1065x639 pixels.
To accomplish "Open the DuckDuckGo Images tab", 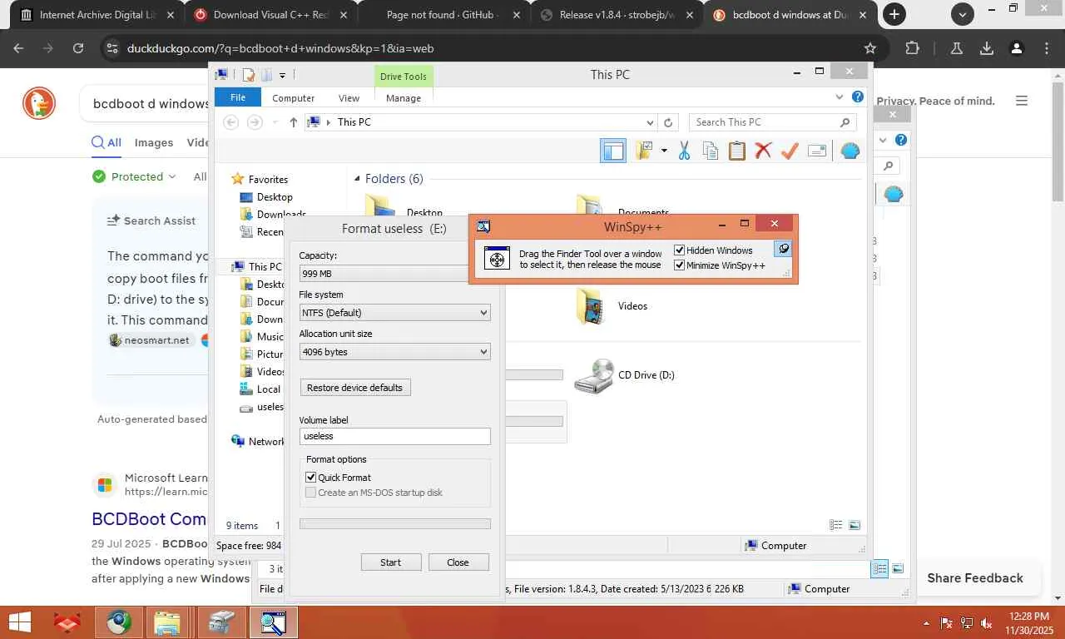I will click(x=154, y=142).
